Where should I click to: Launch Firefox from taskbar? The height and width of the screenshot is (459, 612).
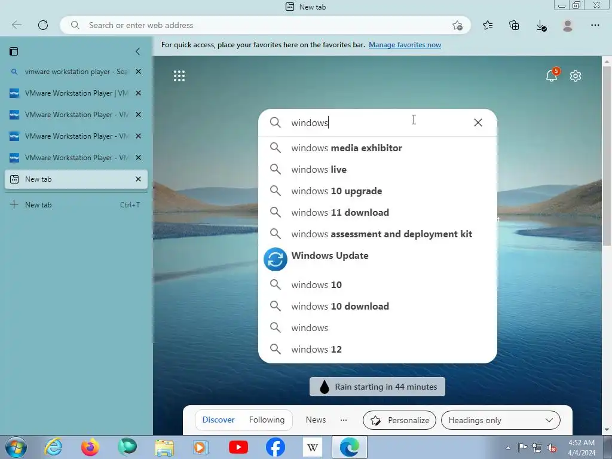tap(90, 447)
